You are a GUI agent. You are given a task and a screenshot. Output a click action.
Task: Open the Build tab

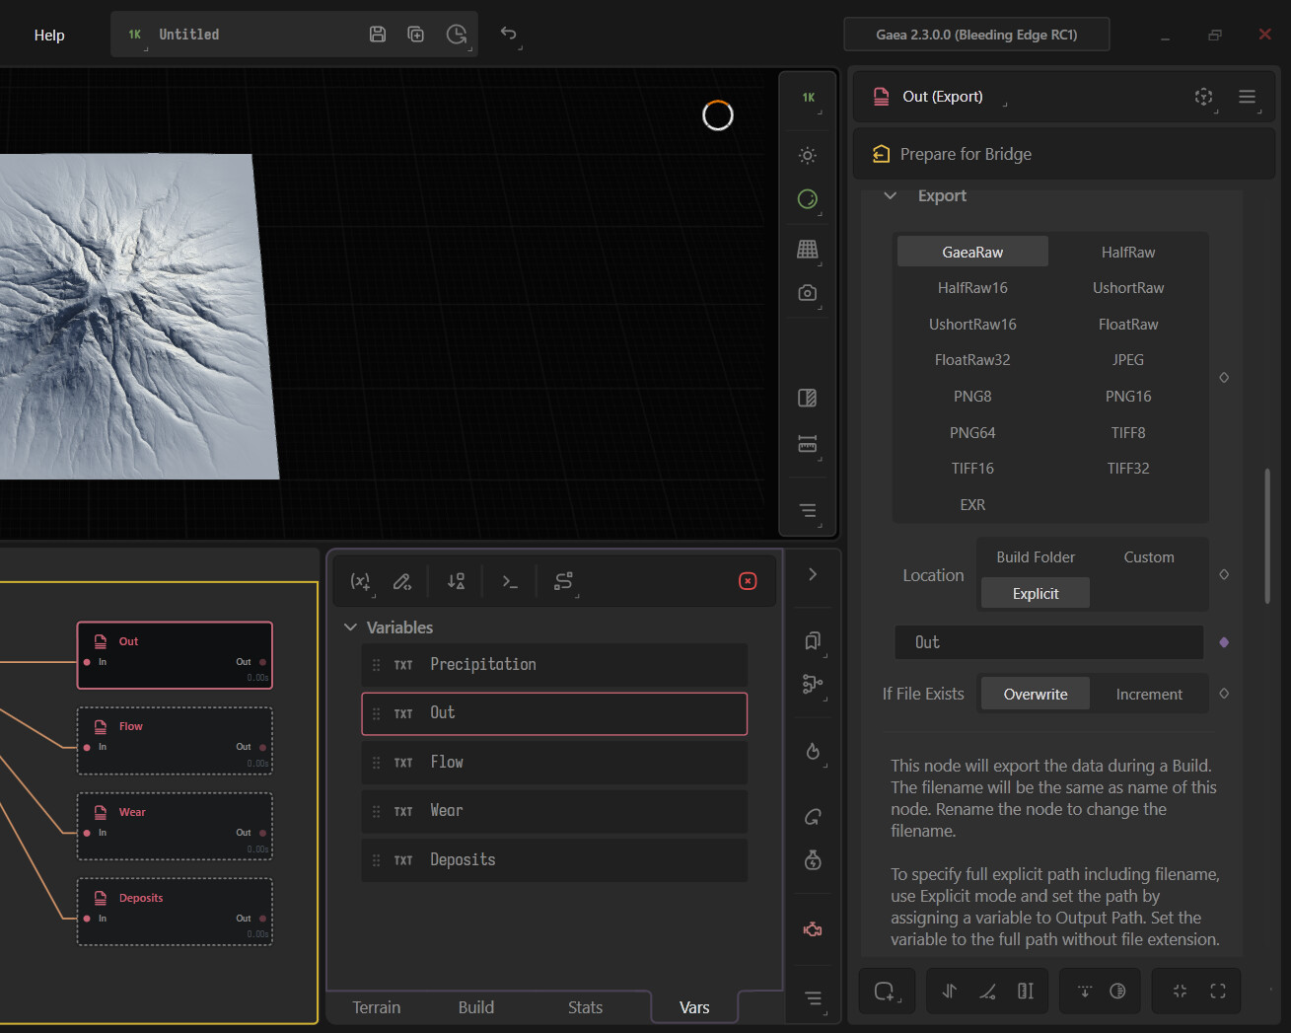click(x=476, y=1007)
